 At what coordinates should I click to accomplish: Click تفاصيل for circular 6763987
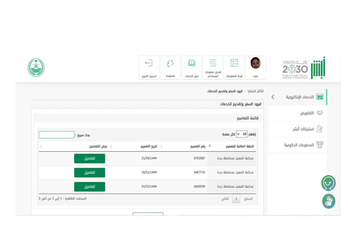[x=90, y=158]
